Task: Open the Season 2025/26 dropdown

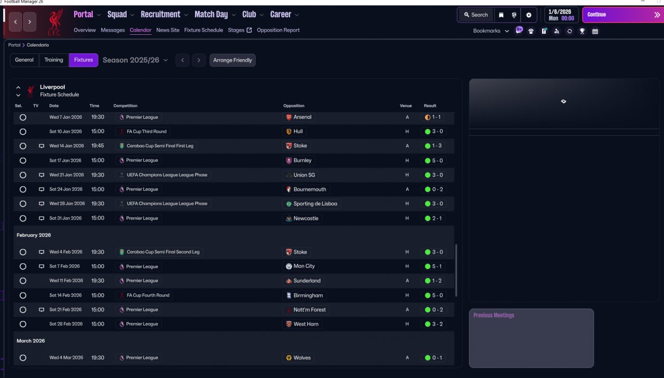Action: click(135, 60)
